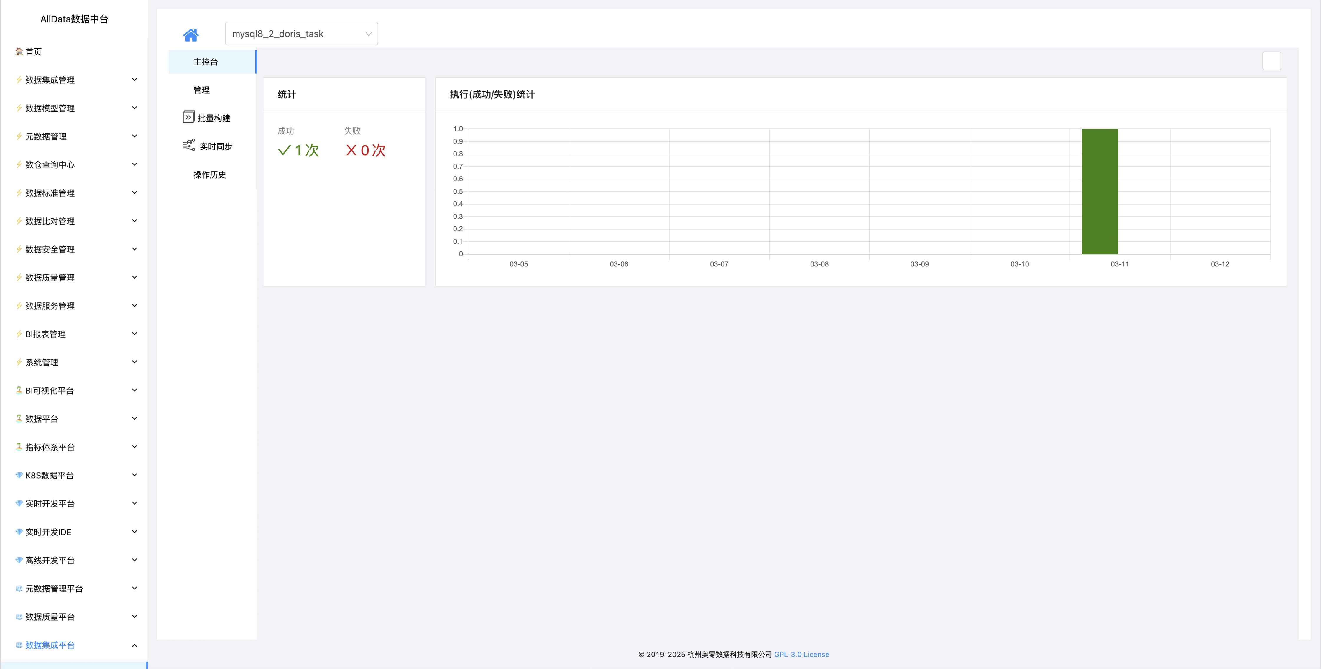Click the batch build icon
The height and width of the screenshot is (669, 1321).
pyautogui.click(x=188, y=117)
